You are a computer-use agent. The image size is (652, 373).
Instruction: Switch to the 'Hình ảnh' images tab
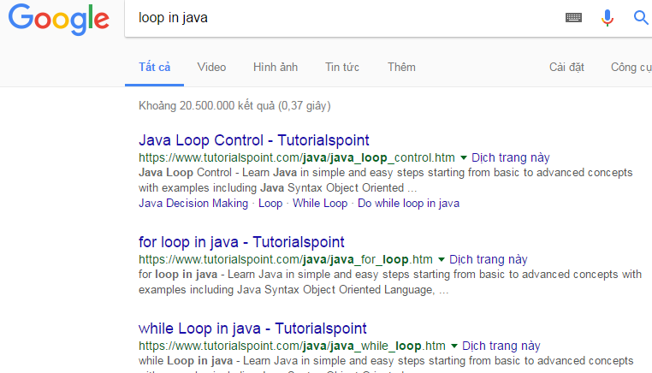(x=275, y=67)
